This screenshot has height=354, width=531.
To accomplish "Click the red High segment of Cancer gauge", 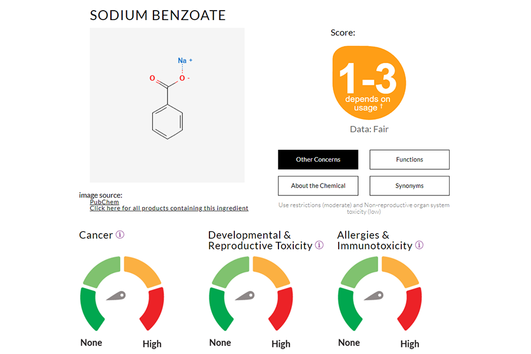I will 153,308.
